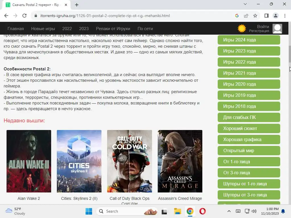Open the Игры 2024 года category
The image size is (291, 218).
click(x=249, y=40)
